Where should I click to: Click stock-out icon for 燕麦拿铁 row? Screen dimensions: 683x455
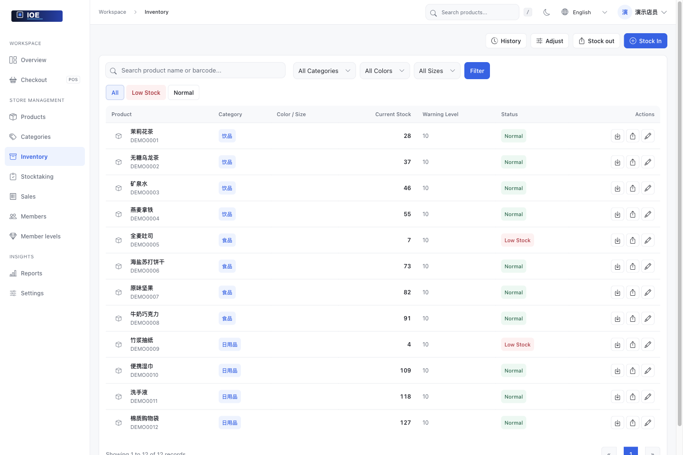coord(633,214)
